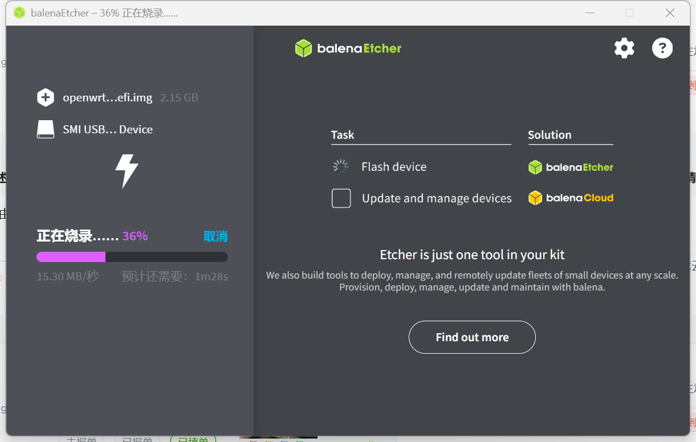696x442 pixels.
Task: Click the flashing progress bar
Action: 132,257
